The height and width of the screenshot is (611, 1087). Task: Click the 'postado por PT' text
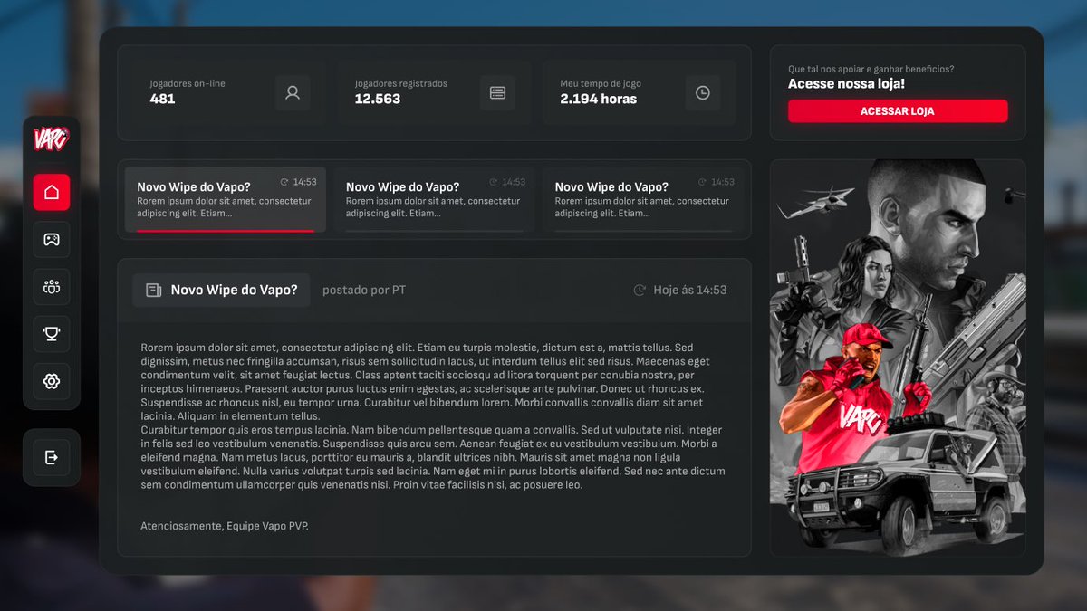(364, 291)
